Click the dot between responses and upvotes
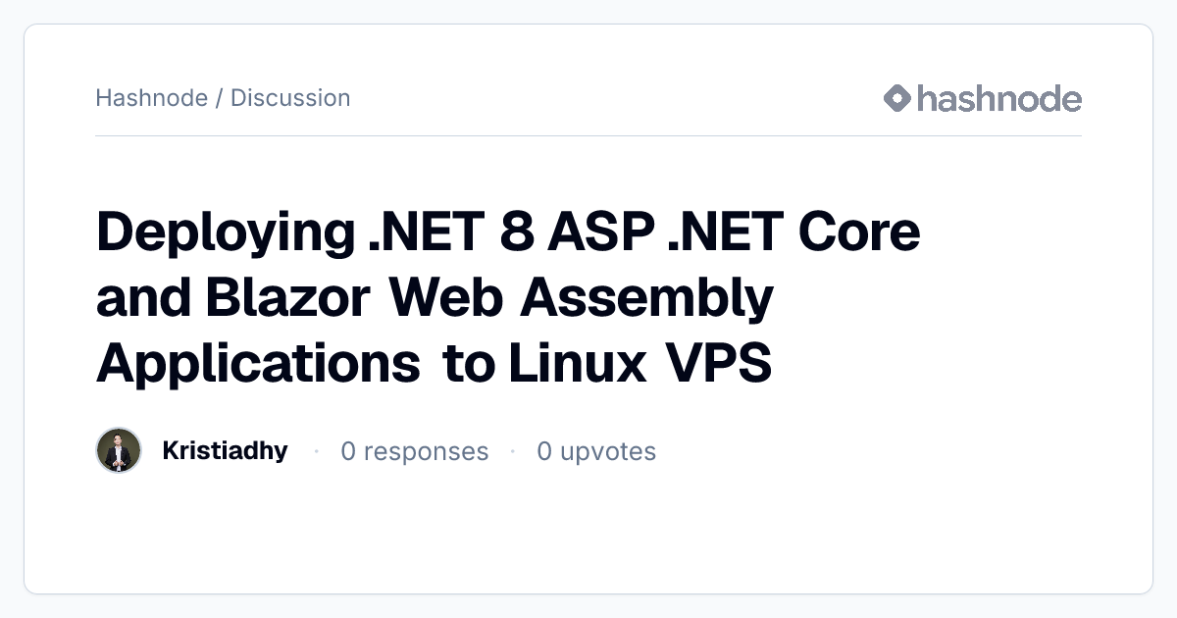The width and height of the screenshot is (1177, 618). 513,451
